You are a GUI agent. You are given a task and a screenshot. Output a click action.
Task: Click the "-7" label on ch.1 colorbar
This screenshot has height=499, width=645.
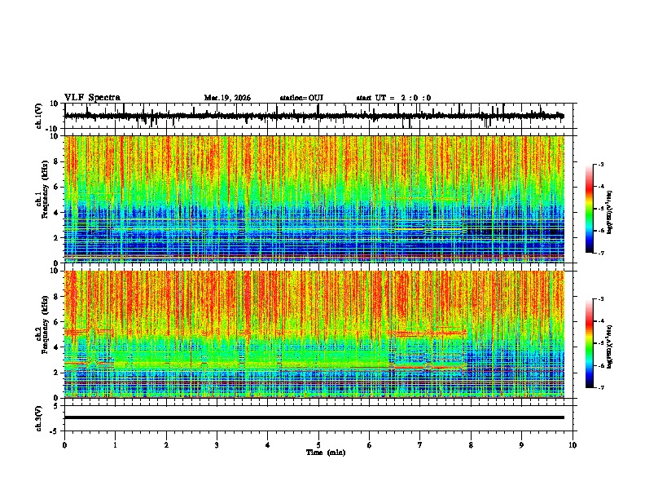point(599,253)
